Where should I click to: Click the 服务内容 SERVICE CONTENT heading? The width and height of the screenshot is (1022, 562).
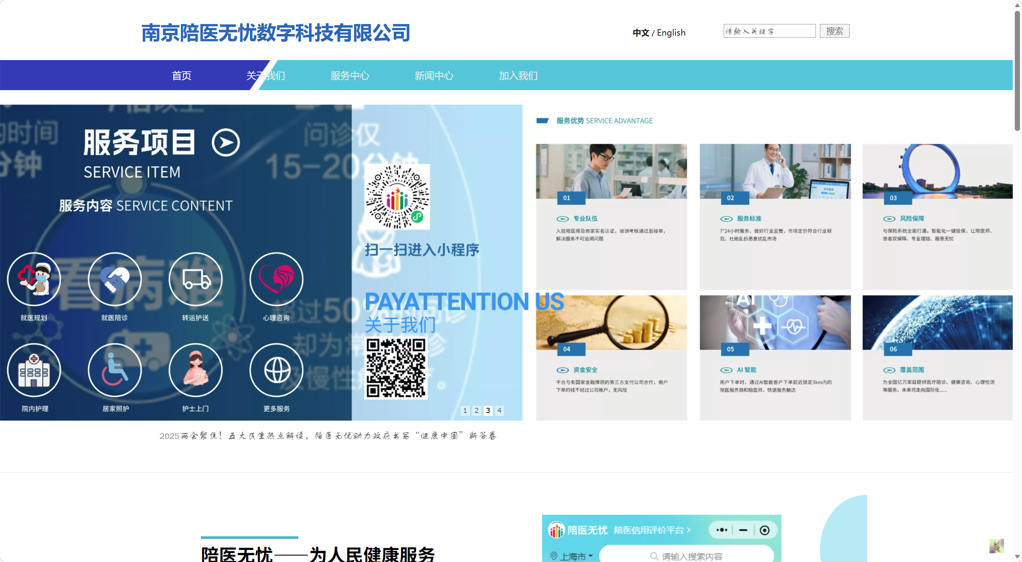pyautogui.click(x=146, y=205)
